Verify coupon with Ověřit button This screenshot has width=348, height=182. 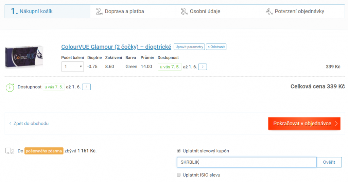coord(329,162)
